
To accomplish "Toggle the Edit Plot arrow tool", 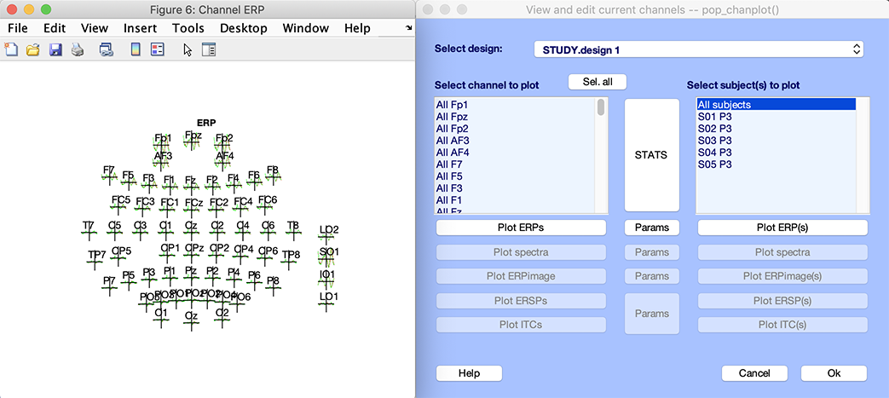I will [188, 49].
